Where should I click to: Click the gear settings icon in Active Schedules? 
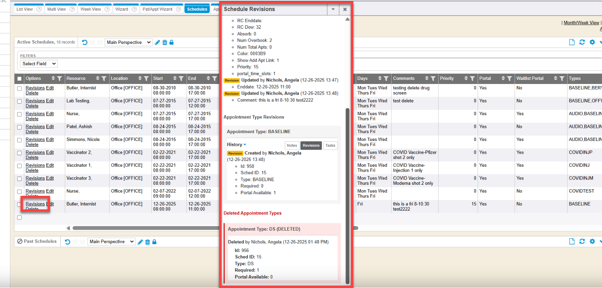click(x=592, y=42)
